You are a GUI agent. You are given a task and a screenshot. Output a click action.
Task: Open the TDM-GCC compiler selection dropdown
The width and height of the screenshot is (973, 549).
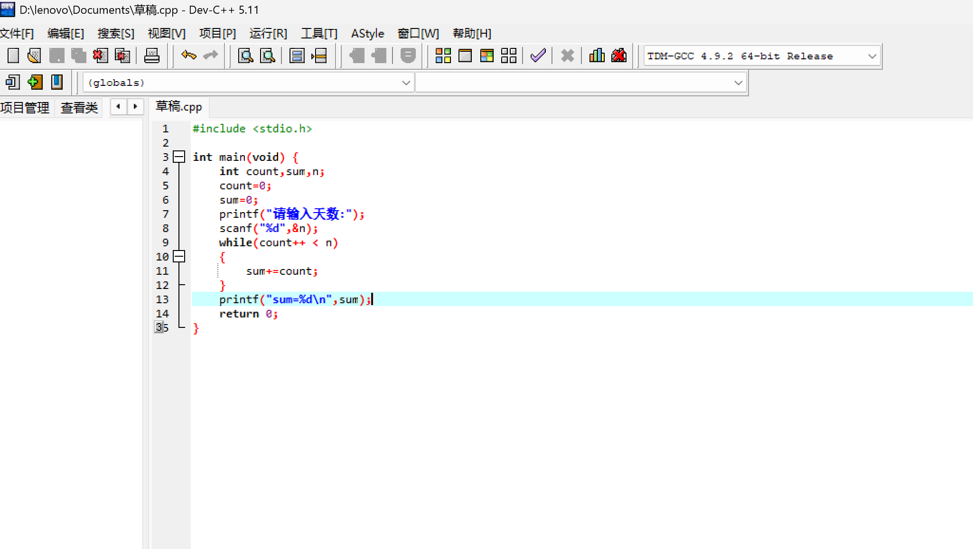(872, 56)
